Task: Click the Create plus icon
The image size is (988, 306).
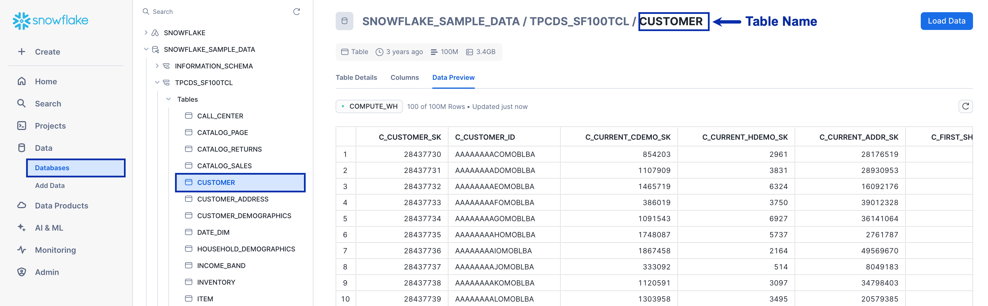Action: tap(22, 52)
